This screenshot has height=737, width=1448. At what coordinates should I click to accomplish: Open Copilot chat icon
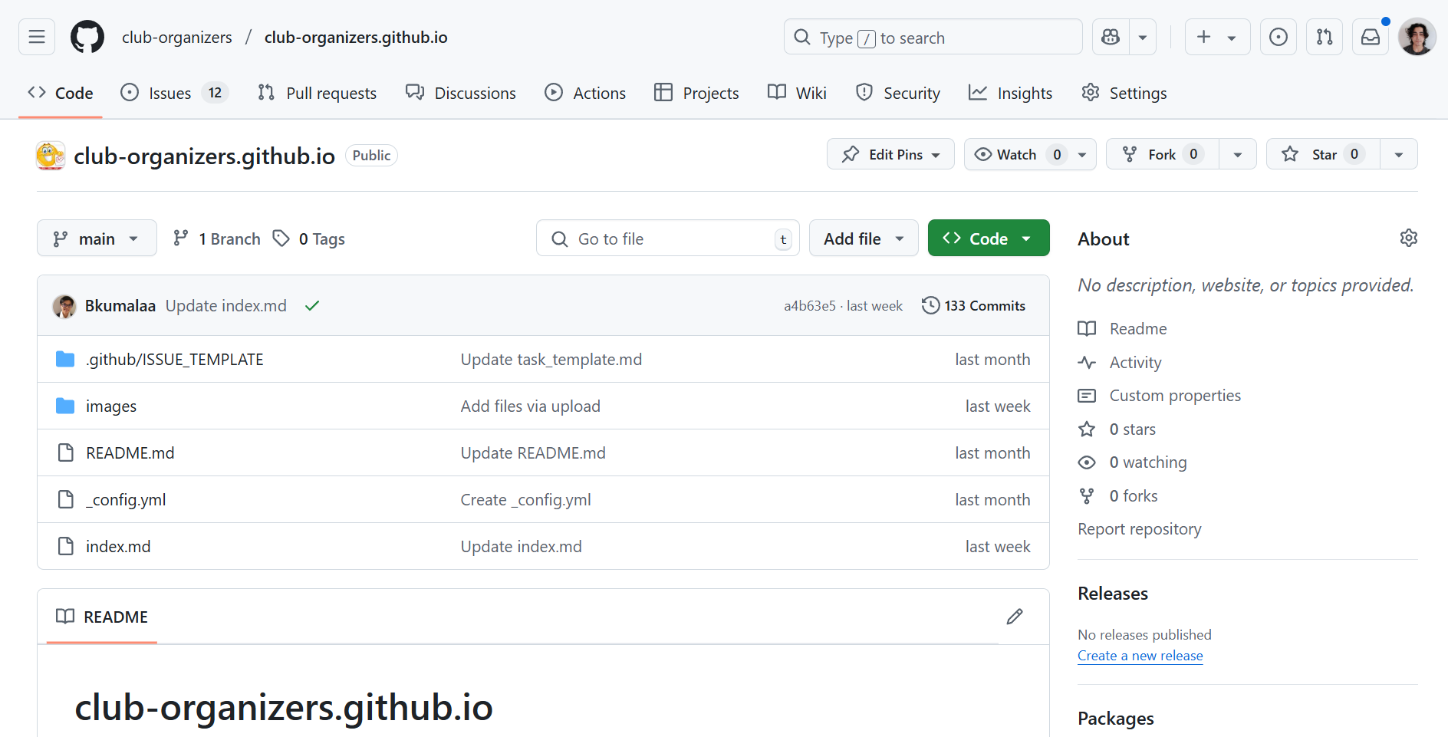click(x=1111, y=37)
